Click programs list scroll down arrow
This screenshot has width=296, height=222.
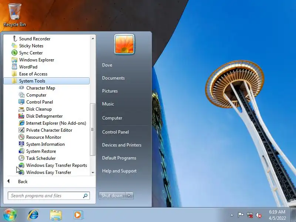tap(93, 172)
